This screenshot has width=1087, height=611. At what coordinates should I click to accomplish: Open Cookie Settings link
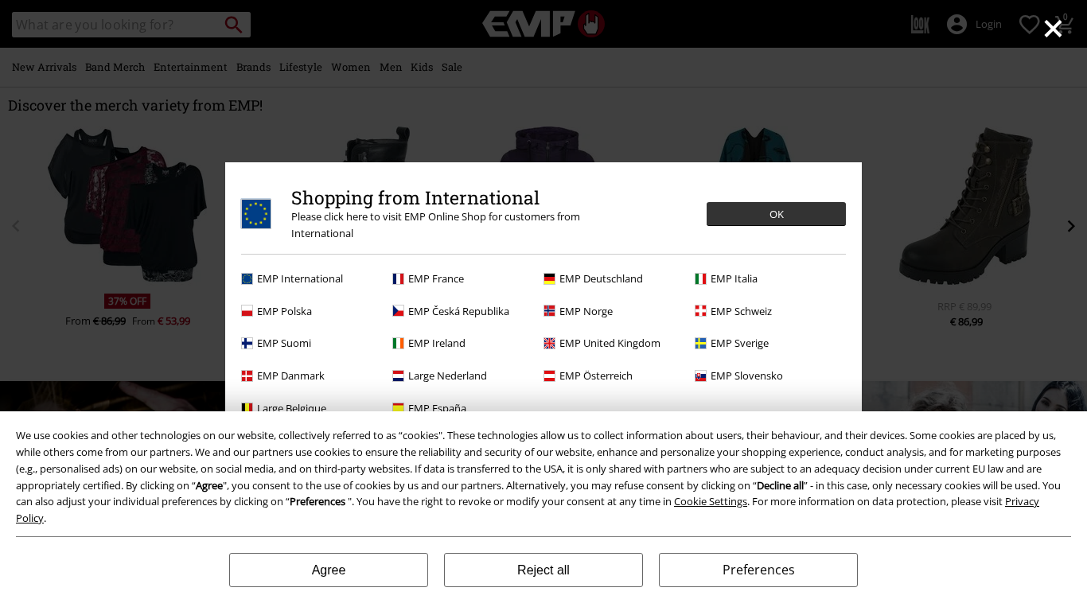coord(710,501)
